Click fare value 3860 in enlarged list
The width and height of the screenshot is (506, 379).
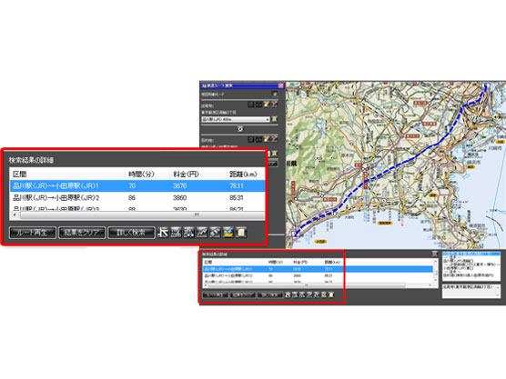tap(179, 197)
